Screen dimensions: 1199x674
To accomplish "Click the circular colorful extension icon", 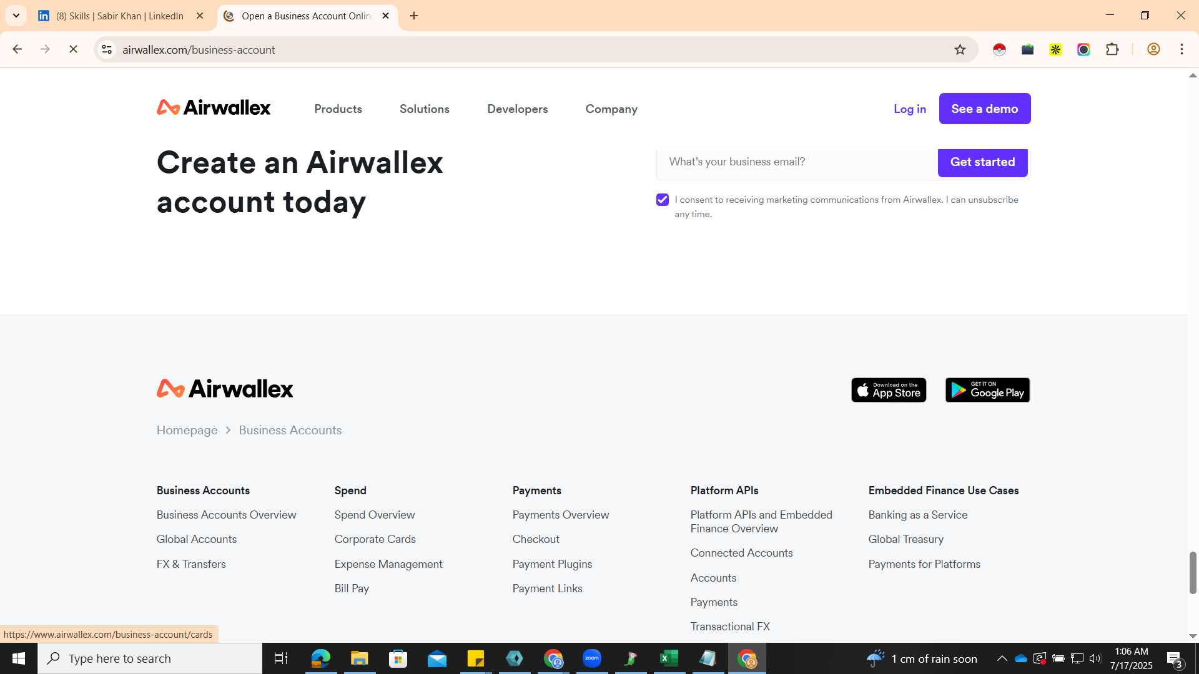I will 1083,49.
